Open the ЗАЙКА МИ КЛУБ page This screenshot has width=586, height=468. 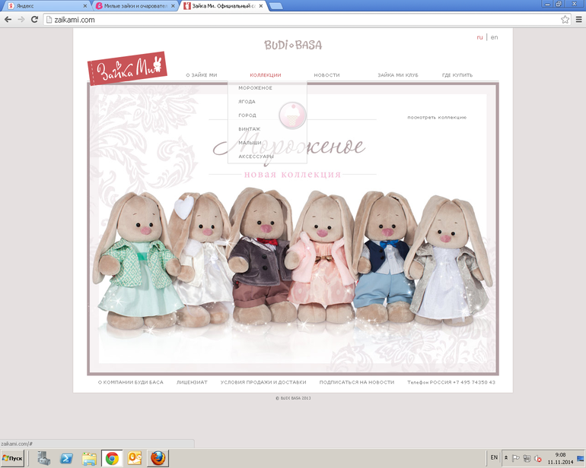point(397,75)
